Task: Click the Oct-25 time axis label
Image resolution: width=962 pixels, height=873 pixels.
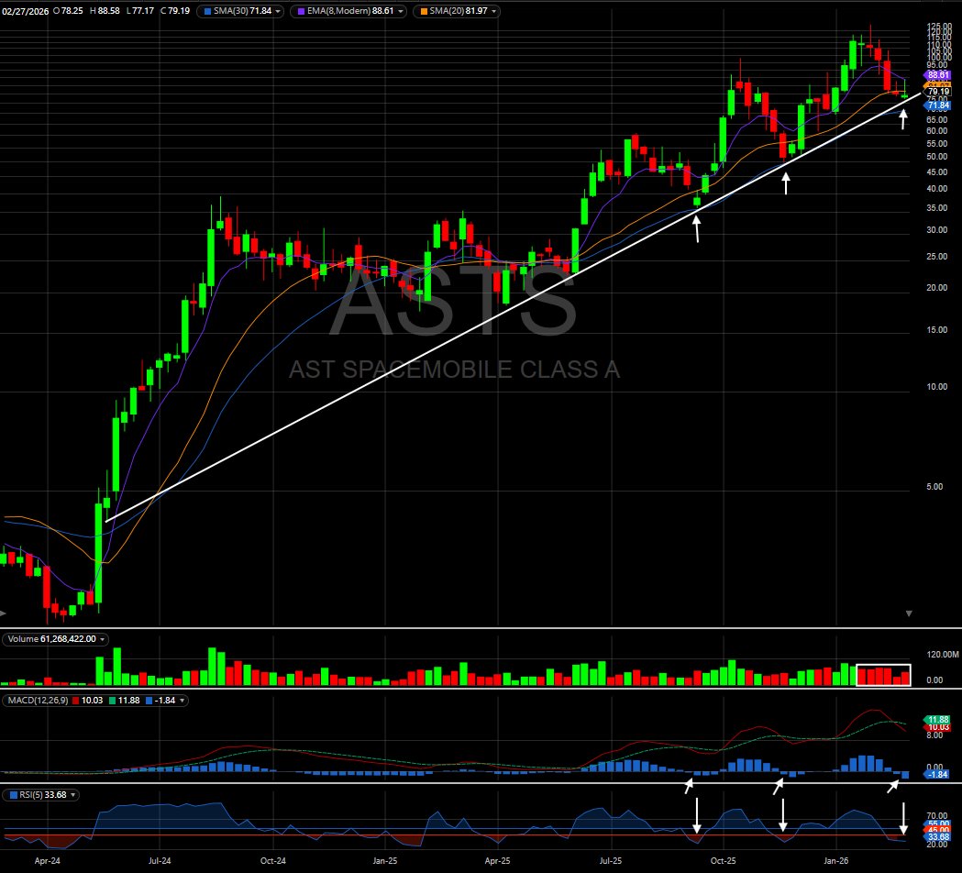Action: pyautogui.click(x=724, y=861)
